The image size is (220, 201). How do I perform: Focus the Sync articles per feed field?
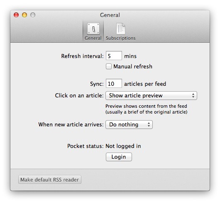(x=114, y=83)
